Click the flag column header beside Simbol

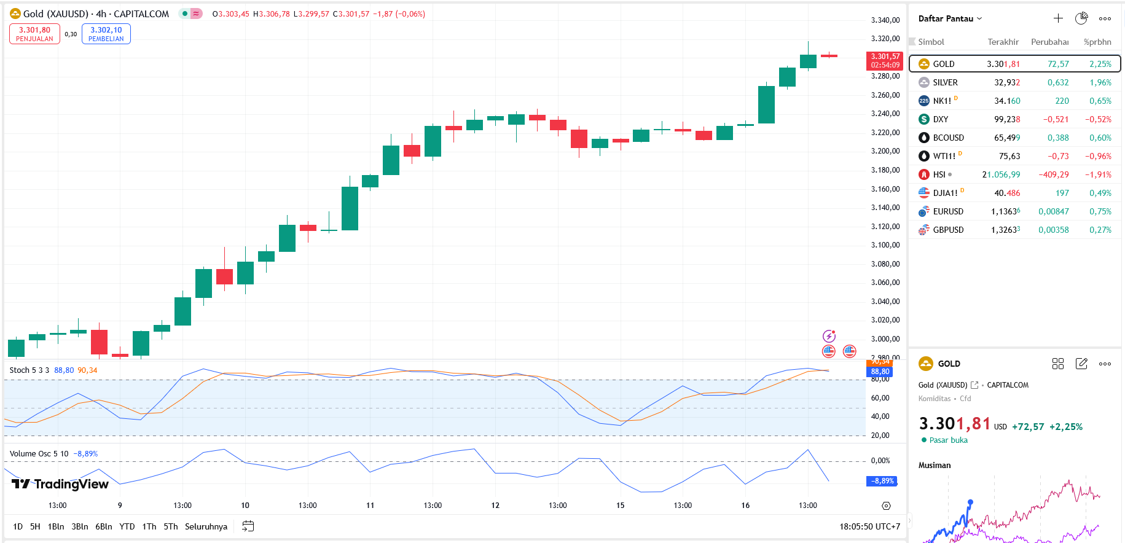912,42
